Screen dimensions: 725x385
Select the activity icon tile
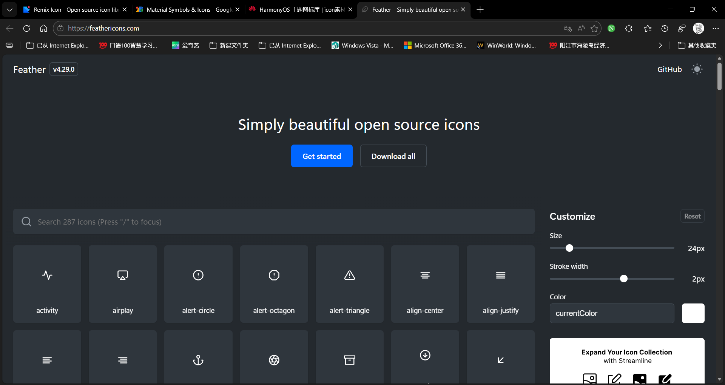47,284
